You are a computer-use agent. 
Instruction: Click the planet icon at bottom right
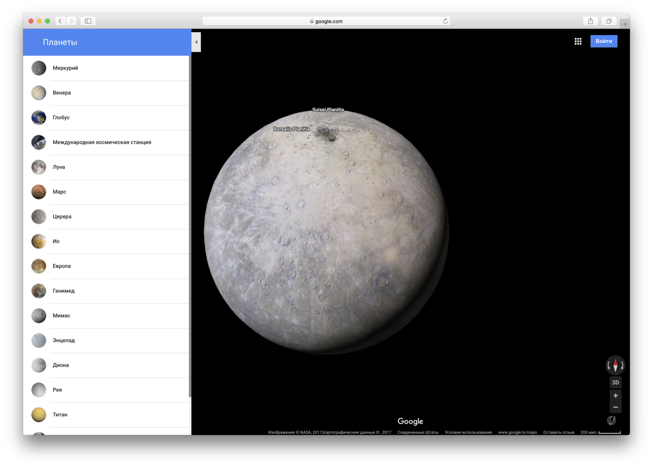click(611, 421)
